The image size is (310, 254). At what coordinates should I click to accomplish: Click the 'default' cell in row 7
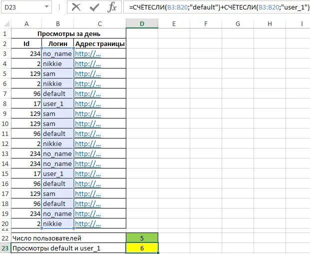tap(57, 93)
